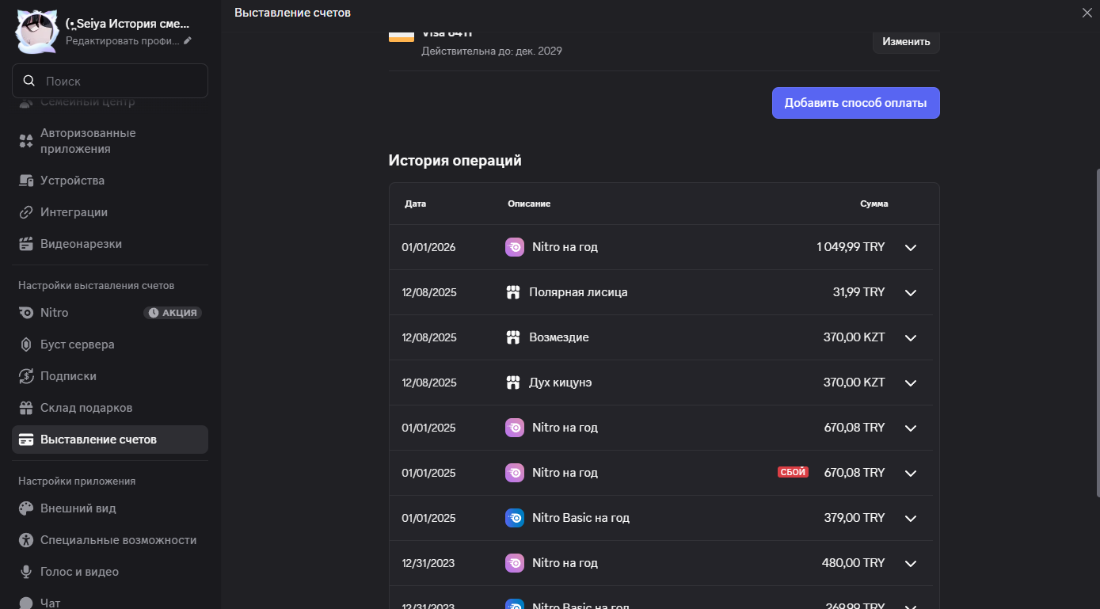This screenshot has width=1100, height=609.
Task: Click the shop icon beside Возмездие
Action: [x=512, y=337]
